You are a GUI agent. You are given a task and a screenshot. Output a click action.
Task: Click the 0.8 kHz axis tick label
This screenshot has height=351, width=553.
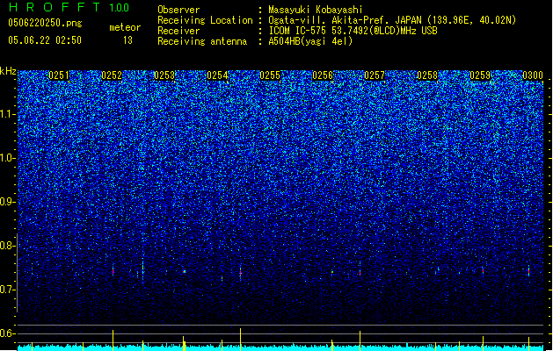point(7,246)
